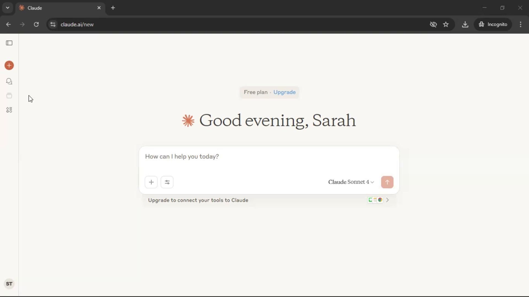Open the browser tab list dropdown

(8, 8)
